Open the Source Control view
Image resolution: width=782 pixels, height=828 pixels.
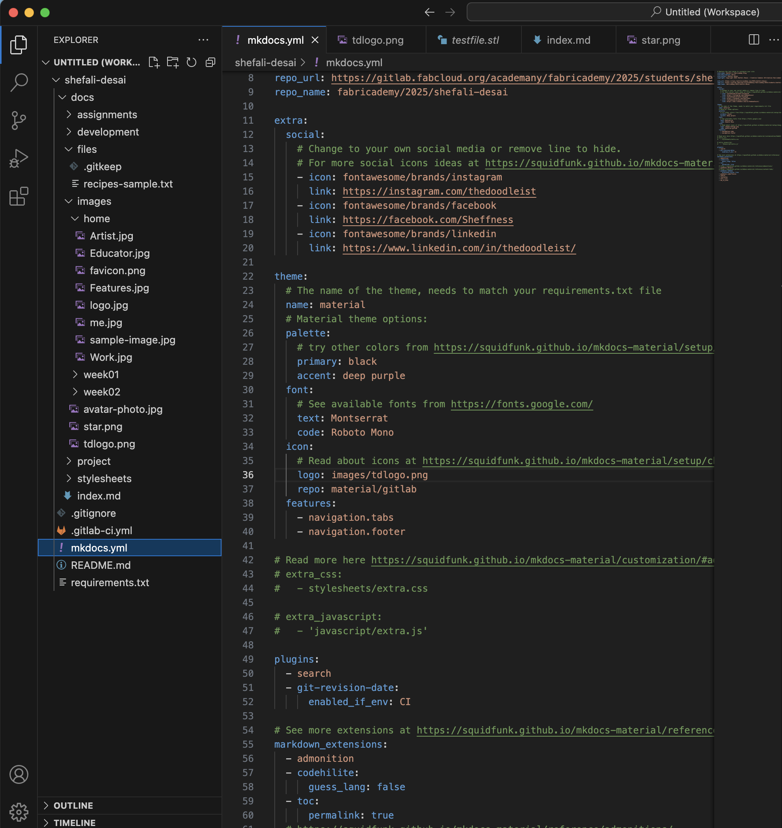(x=19, y=121)
